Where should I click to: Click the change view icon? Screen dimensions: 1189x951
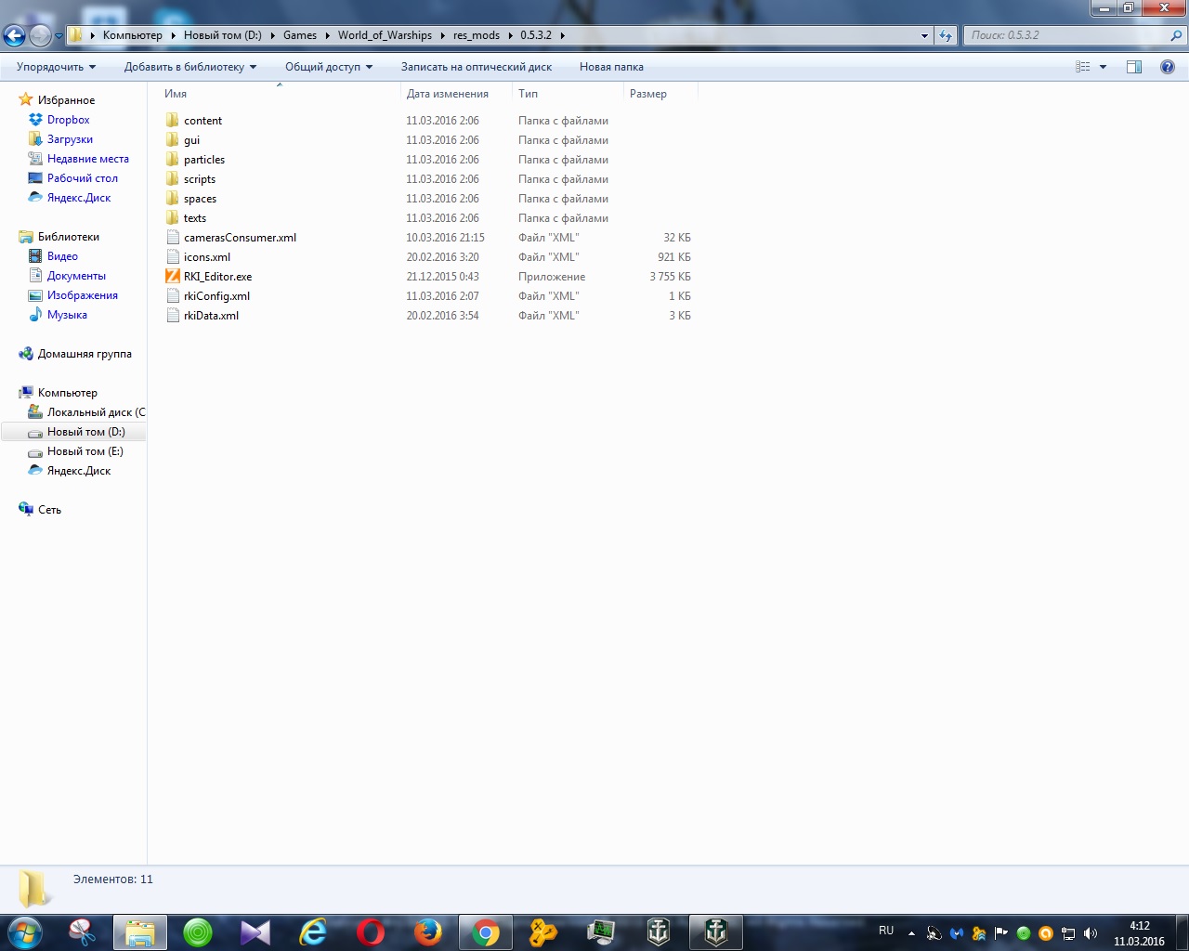[x=1083, y=67]
